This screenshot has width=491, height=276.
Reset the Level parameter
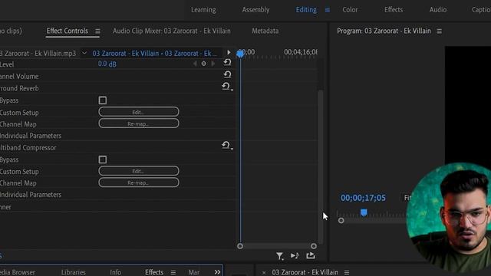pos(227,62)
